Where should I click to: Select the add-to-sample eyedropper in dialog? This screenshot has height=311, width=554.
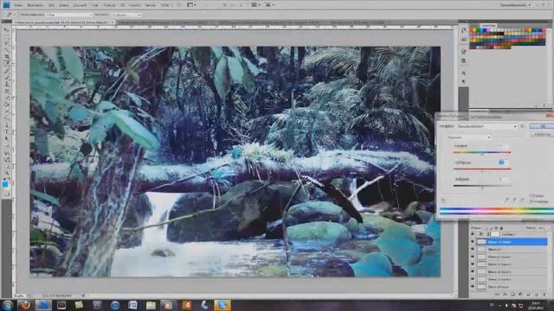tap(515, 200)
